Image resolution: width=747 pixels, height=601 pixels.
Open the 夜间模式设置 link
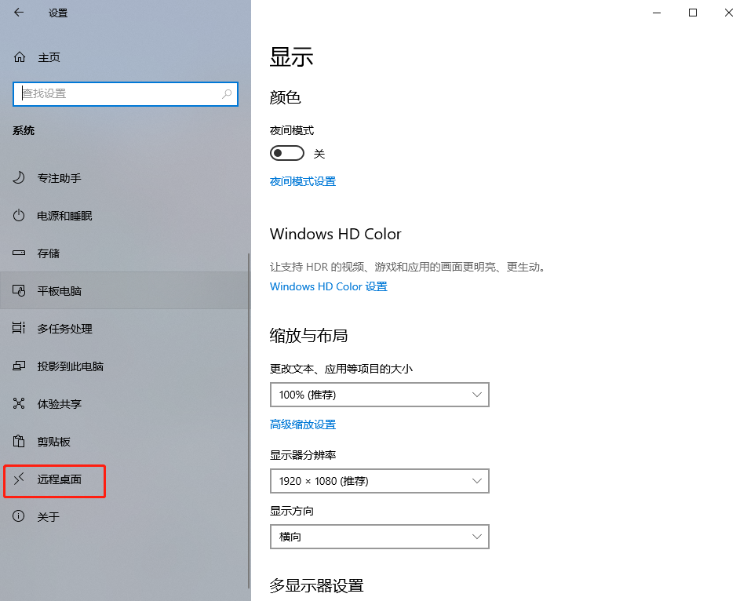303,181
